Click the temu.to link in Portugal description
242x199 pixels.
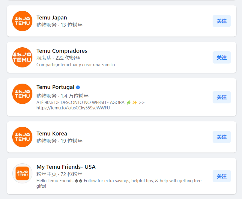point(73,108)
